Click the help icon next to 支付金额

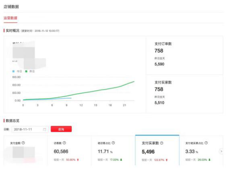pos(23,143)
